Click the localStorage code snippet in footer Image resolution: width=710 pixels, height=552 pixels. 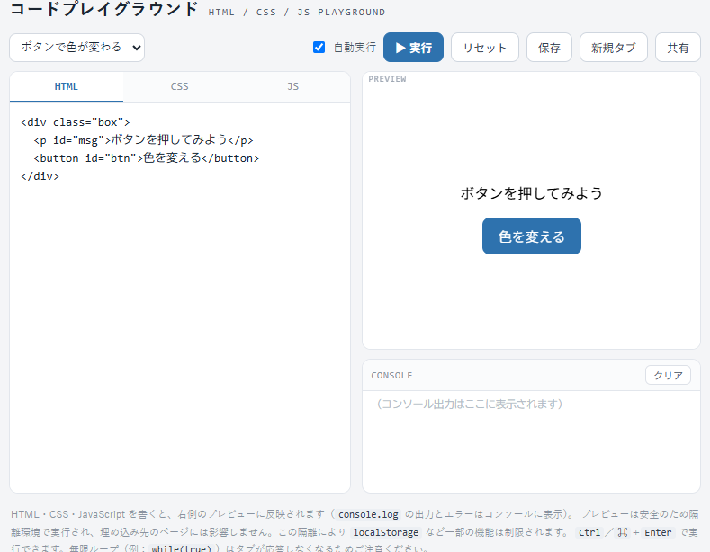[386, 532]
